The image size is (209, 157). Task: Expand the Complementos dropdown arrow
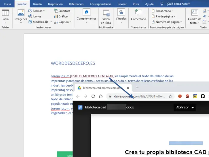pyautogui.click(x=87, y=22)
